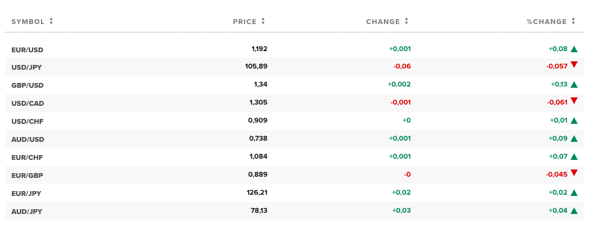Click the red down arrow for EUR/GBP

pyautogui.click(x=574, y=172)
